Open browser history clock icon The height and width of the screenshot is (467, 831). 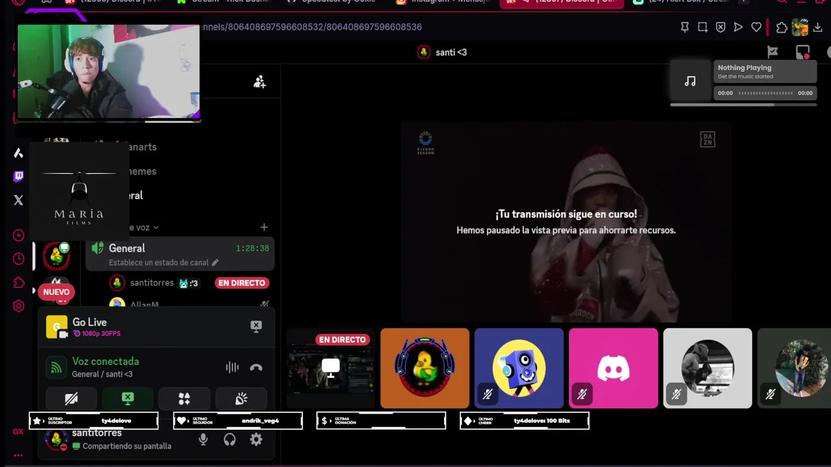coord(18,259)
